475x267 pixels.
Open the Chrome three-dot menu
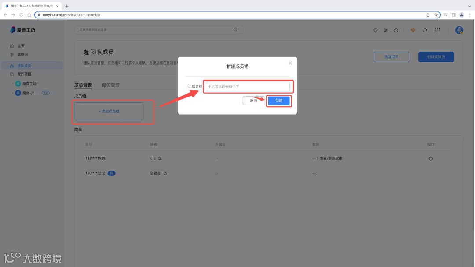(470, 15)
